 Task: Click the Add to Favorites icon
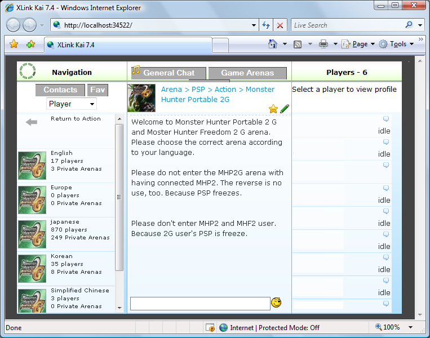click(30, 44)
